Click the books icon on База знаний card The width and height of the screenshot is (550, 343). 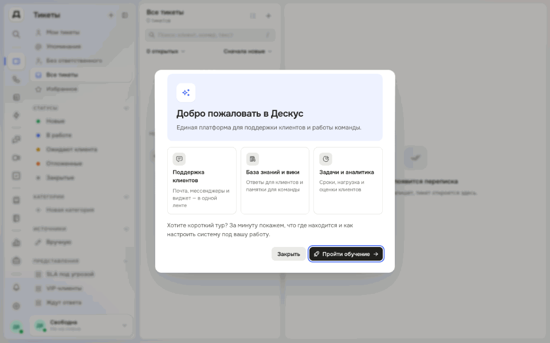253,159
